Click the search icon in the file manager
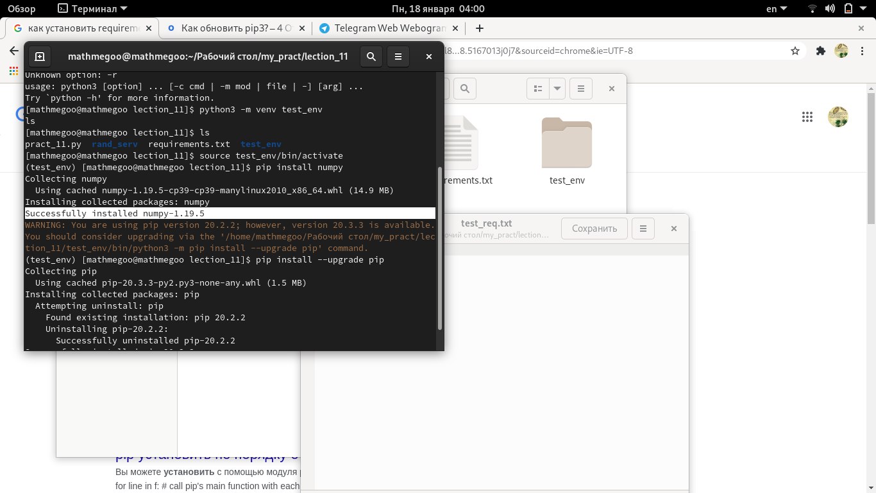 pyautogui.click(x=465, y=89)
